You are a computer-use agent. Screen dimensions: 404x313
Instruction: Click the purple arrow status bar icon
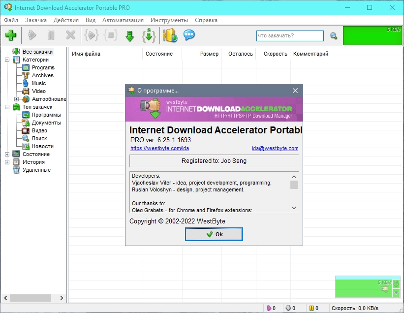click(x=269, y=308)
